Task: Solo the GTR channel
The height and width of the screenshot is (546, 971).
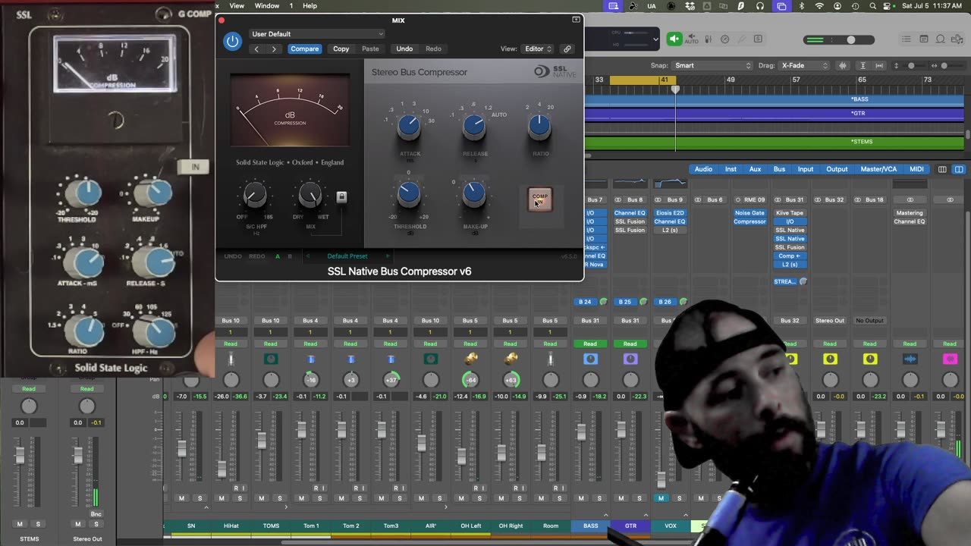Action: tap(639, 498)
